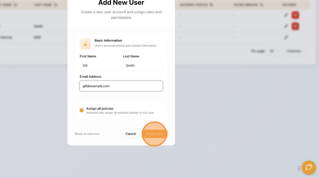Expand the Columns dropdown
This screenshot has width=319, height=178.
296,51
